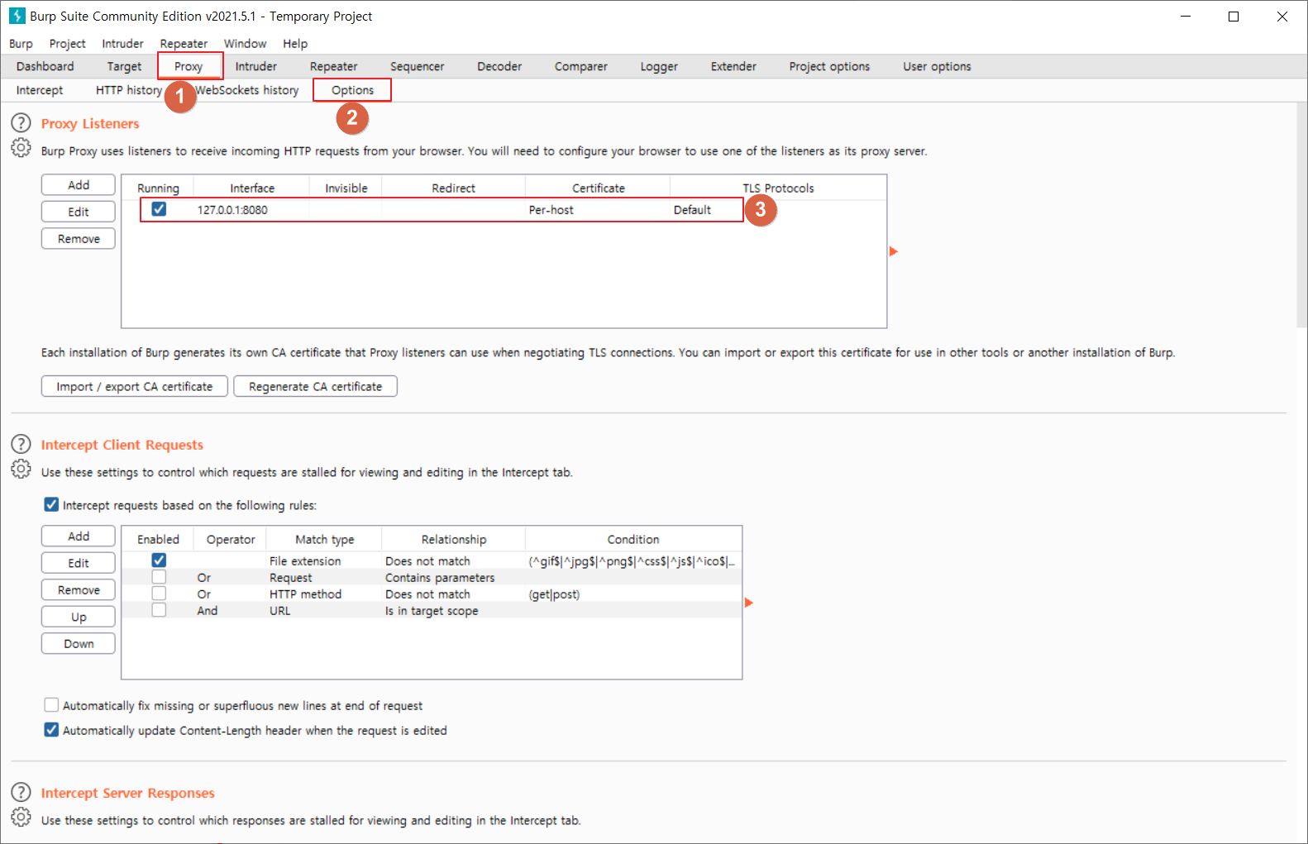Open the Window menu

[245, 44]
